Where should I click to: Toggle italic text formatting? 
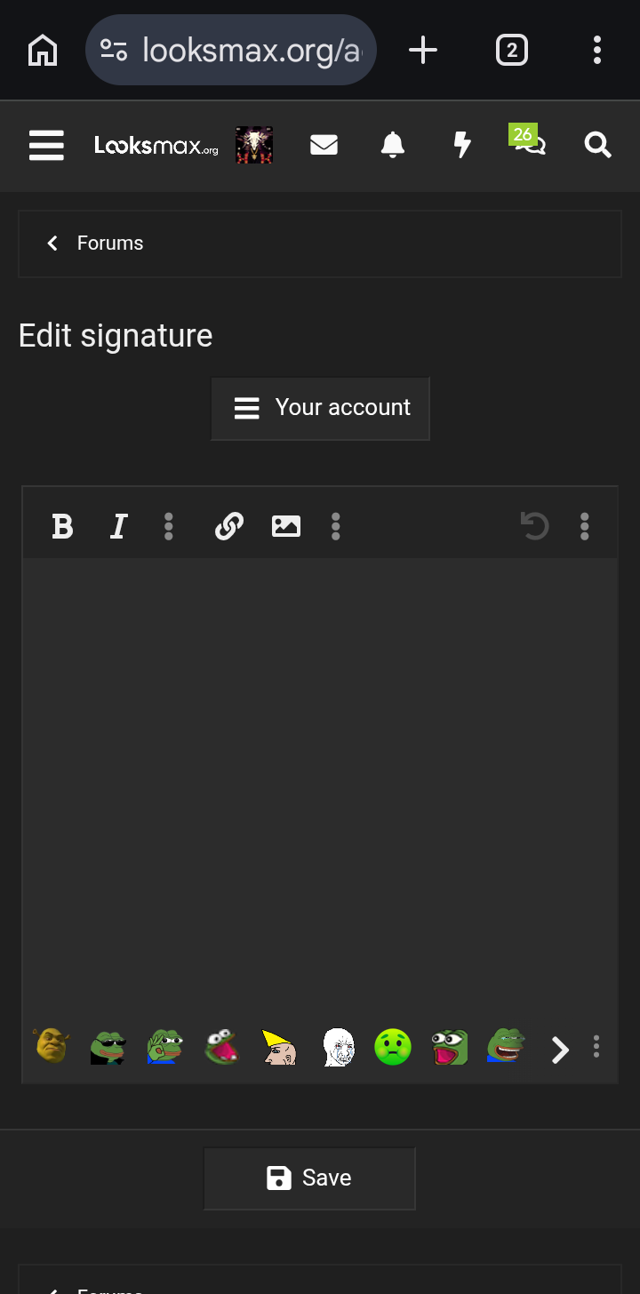click(x=118, y=527)
